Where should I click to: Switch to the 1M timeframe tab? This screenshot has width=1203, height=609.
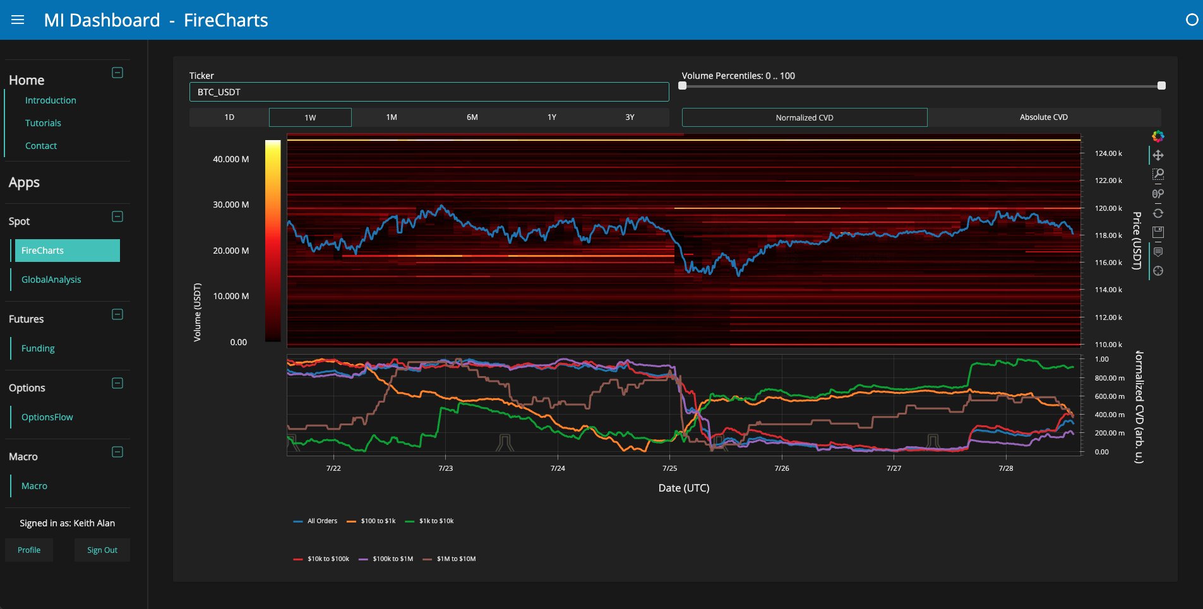click(392, 117)
